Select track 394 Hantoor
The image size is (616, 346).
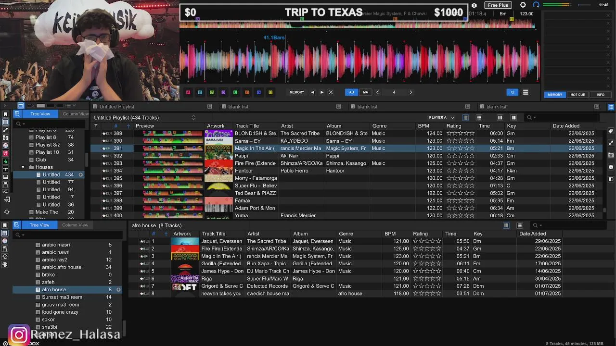click(347, 171)
